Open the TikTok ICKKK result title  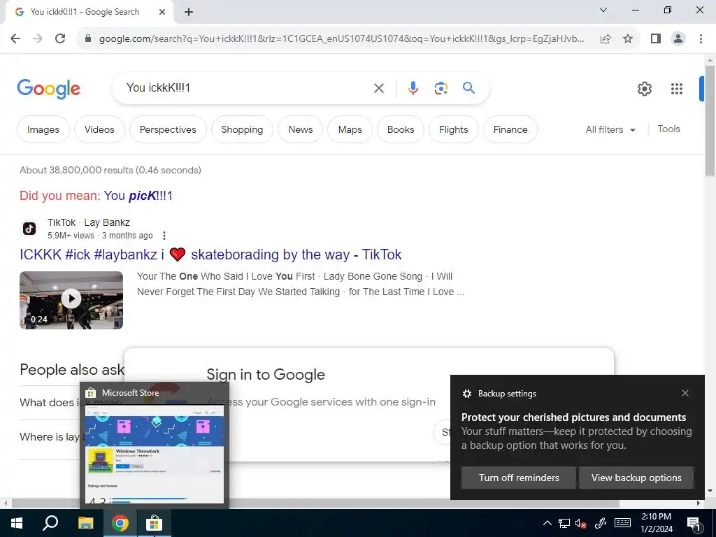tap(210, 255)
